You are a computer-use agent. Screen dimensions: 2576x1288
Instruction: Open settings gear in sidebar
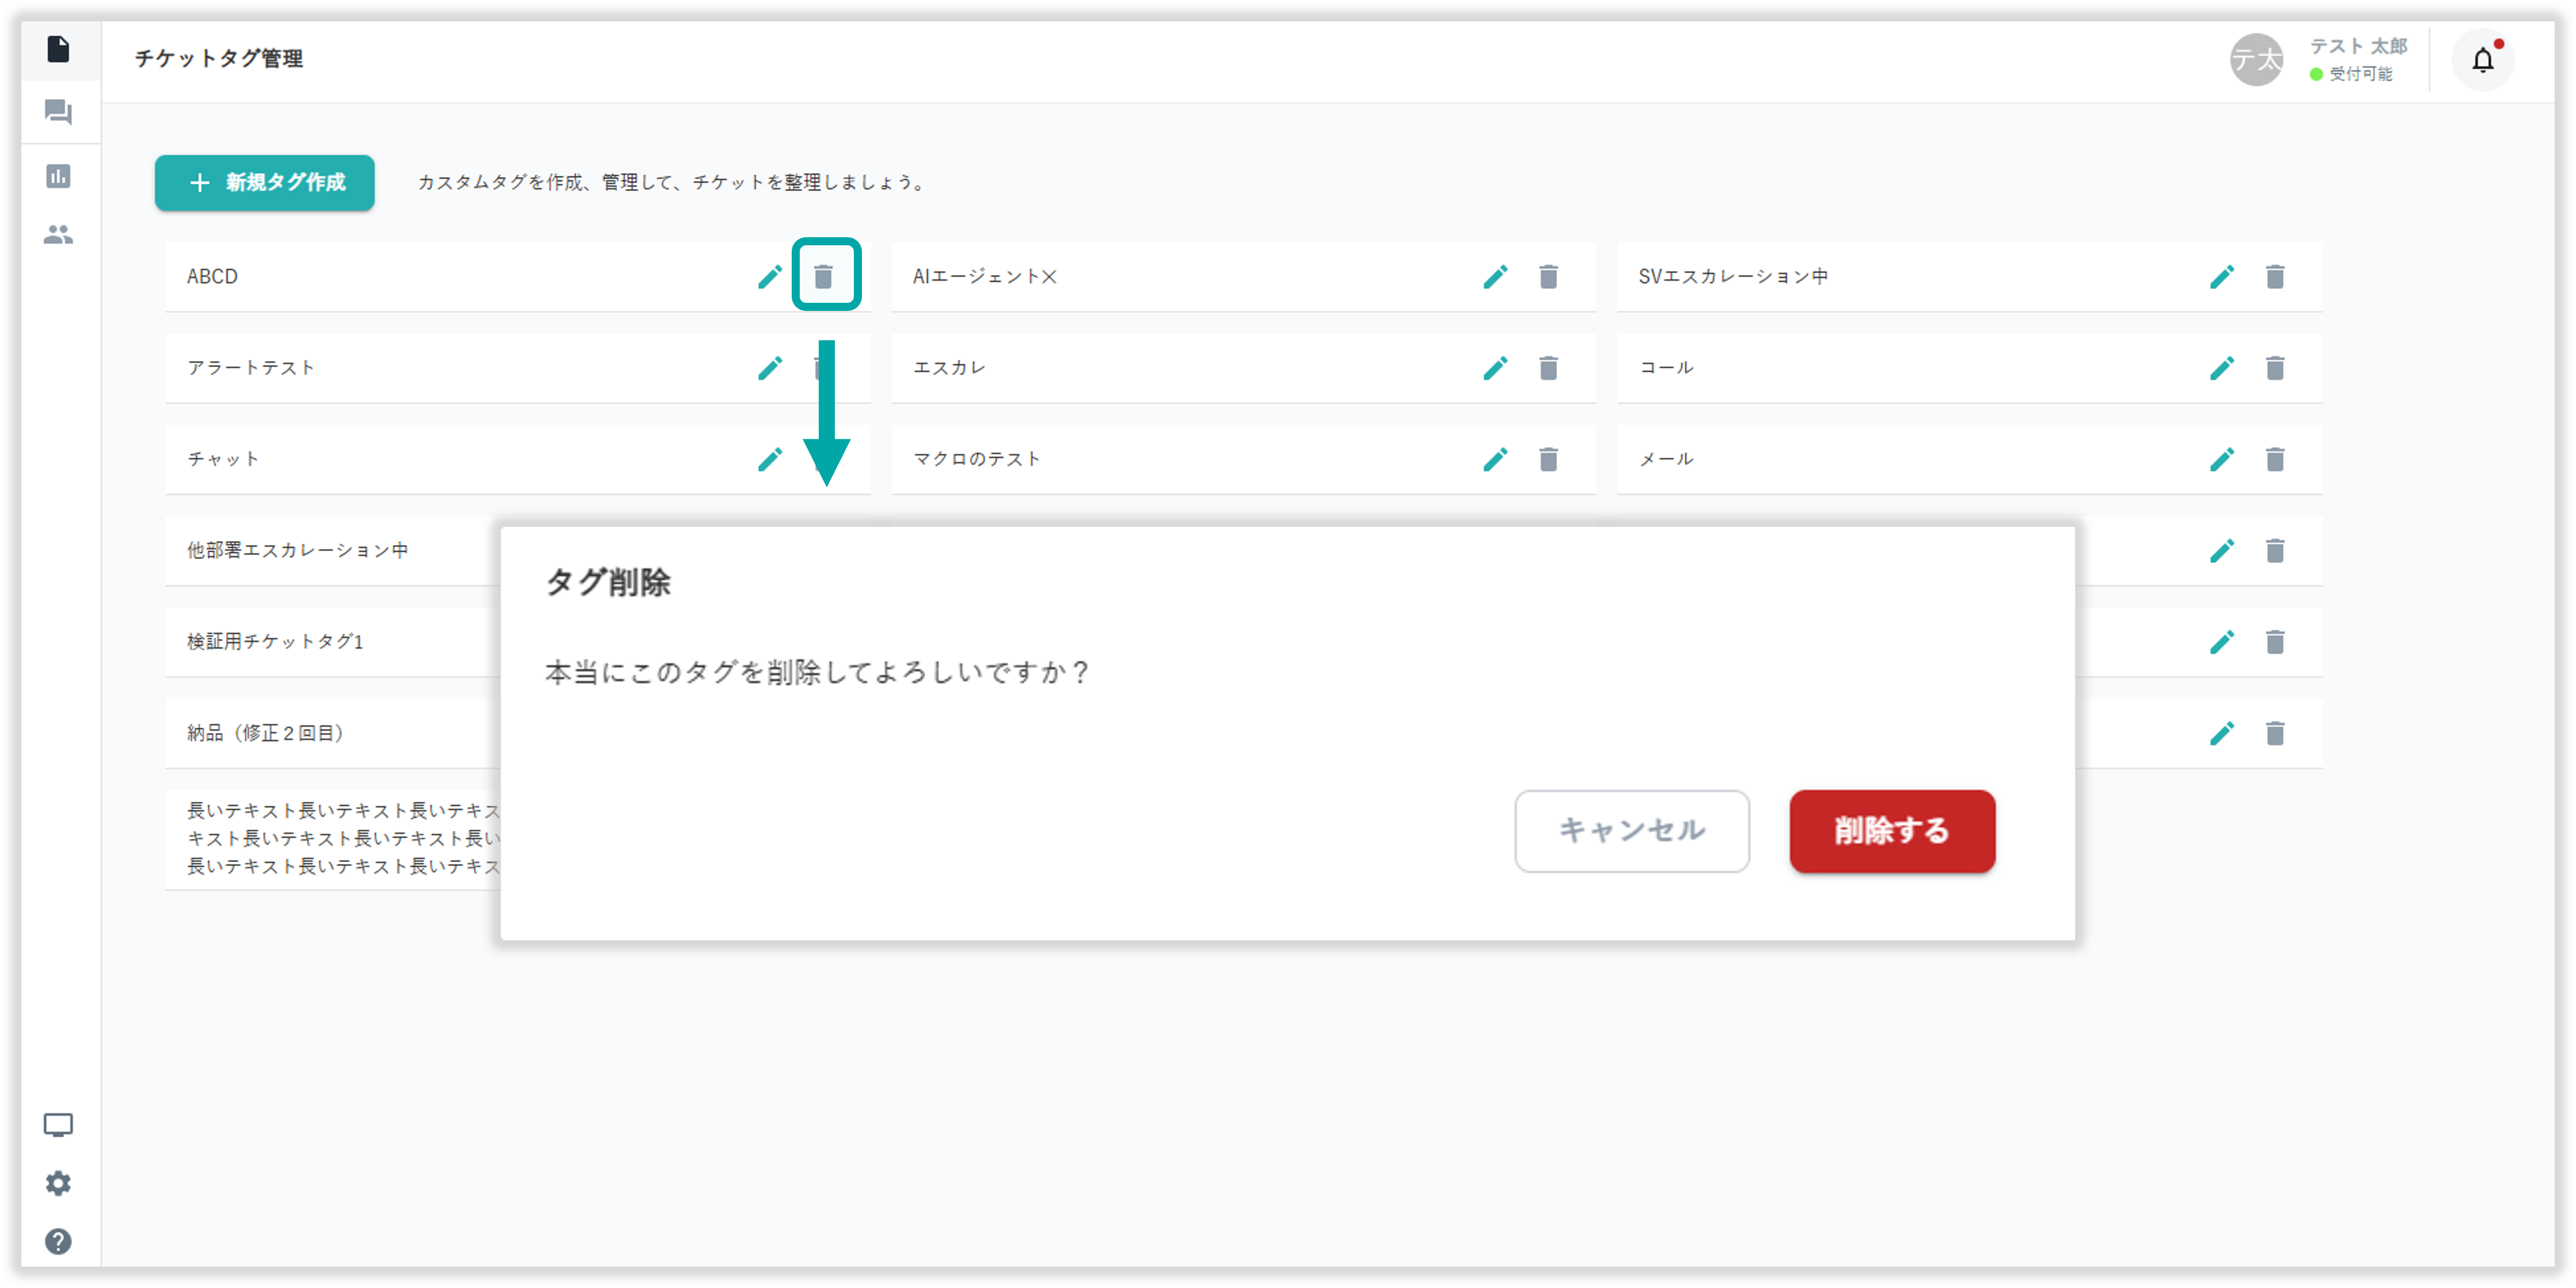(58, 1183)
